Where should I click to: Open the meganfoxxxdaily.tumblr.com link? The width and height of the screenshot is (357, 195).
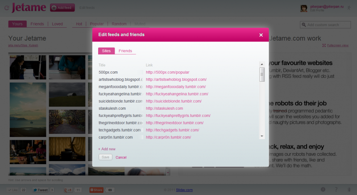[176, 87]
